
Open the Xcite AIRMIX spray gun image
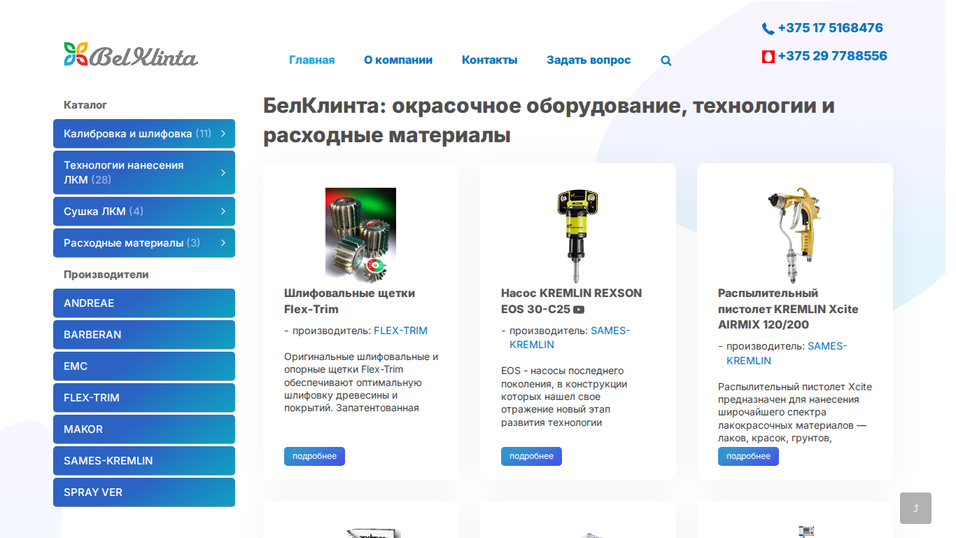pyautogui.click(x=795, y=235)
